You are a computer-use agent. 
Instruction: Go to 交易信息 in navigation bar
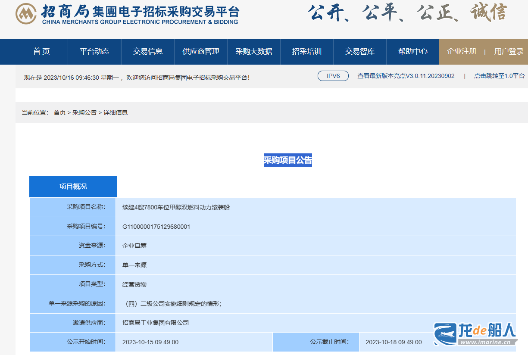click(148, 52)
